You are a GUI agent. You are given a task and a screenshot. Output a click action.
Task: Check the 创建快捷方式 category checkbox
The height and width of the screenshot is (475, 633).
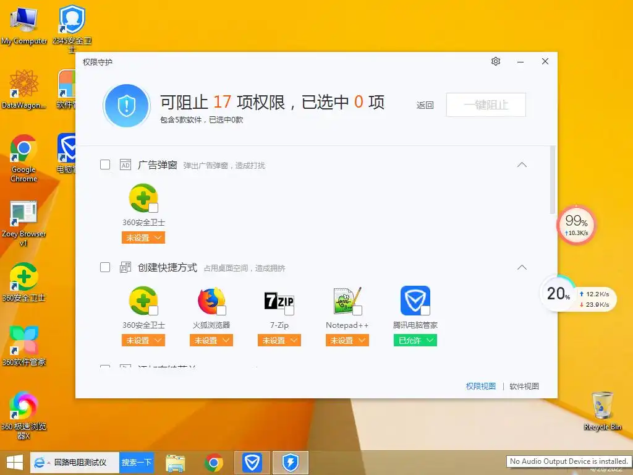[x=105, y=267]
